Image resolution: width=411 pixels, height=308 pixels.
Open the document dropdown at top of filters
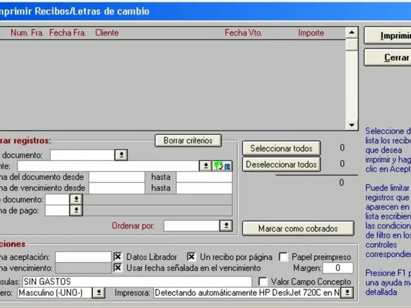coord(121,155)
